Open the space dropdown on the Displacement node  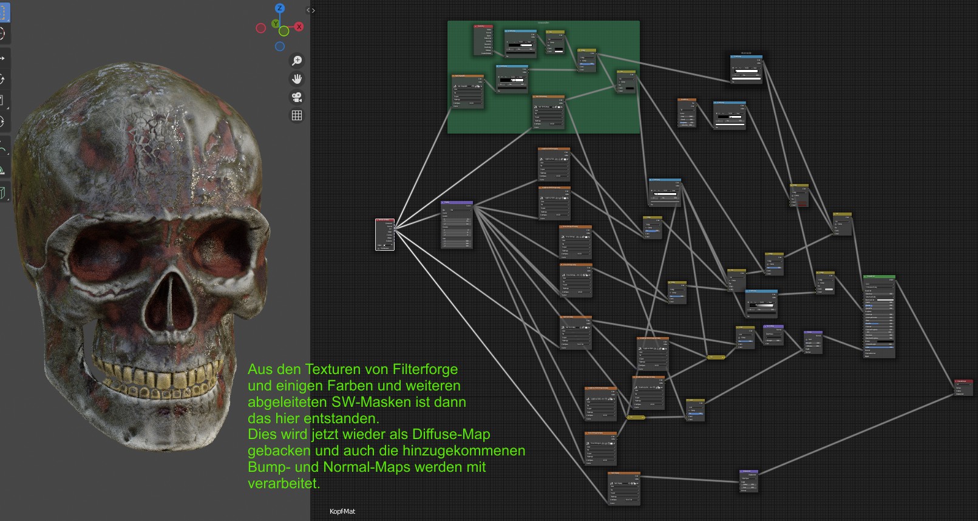point(749,478)
